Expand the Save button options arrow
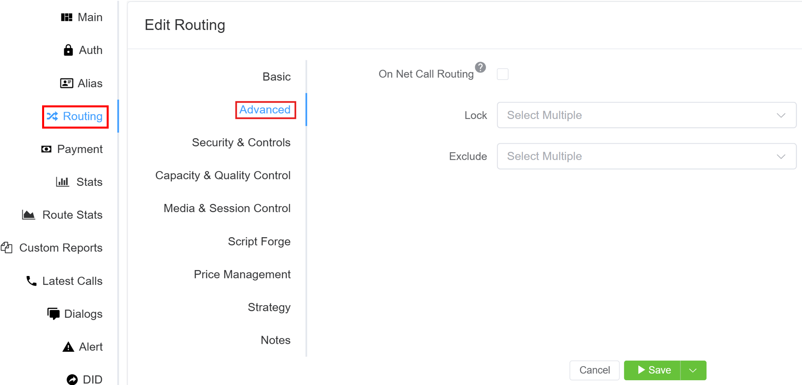The height and width of the screenshot is (385, 802). tap(693, 370)
